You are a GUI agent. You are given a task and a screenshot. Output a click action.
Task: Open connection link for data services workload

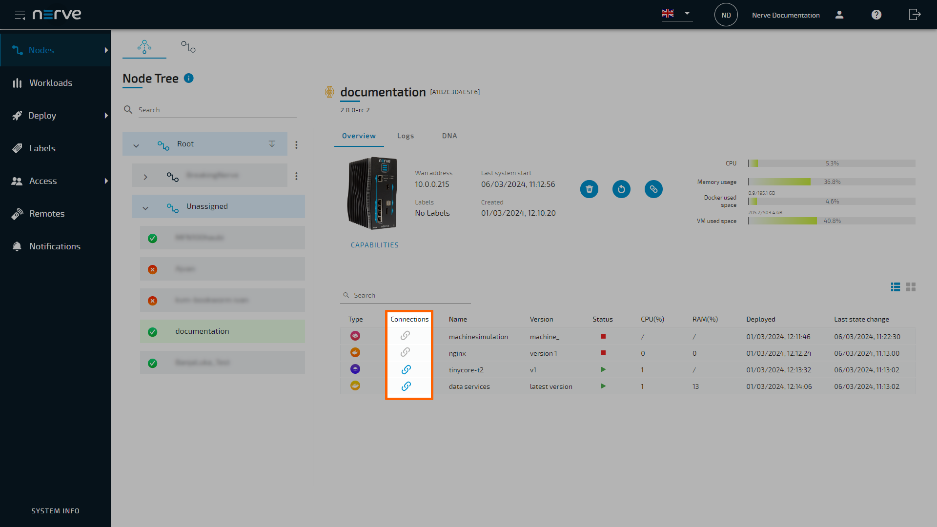[x=406, y=386]
